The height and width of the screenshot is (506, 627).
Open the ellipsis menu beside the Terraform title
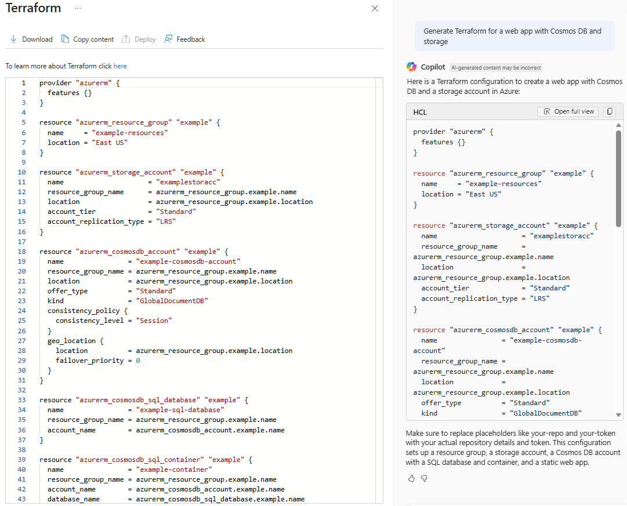coord(78,8)
